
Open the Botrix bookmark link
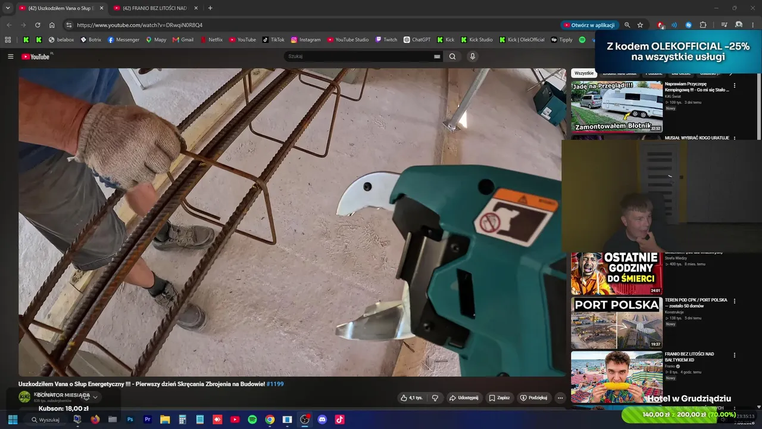[x=91, y=40]
